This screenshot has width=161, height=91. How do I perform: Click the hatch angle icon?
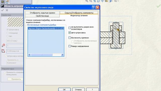click(3, 51)
